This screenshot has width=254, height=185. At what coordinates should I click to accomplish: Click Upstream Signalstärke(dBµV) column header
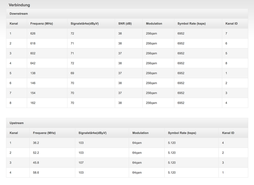(93, 133)
